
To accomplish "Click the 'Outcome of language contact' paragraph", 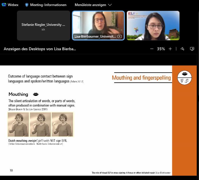I will coord(46,79).
